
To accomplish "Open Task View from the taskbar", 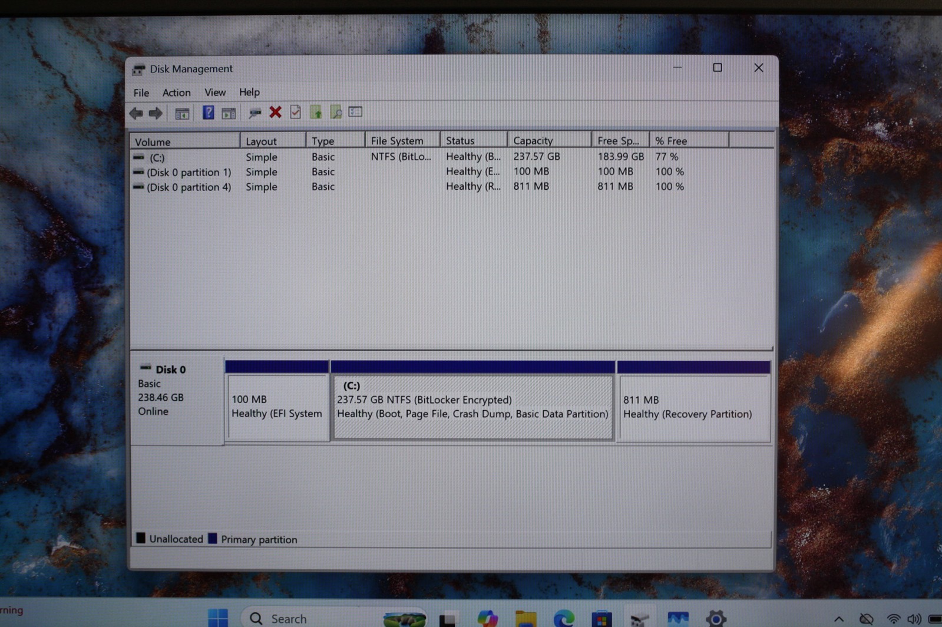I will pyautogui.click(x=448, y=619).
